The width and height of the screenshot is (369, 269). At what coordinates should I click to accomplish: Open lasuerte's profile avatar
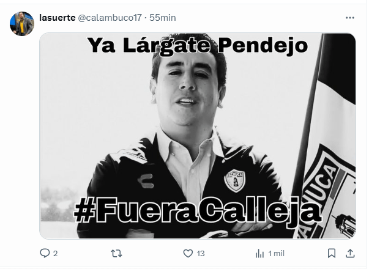[22, 24]
